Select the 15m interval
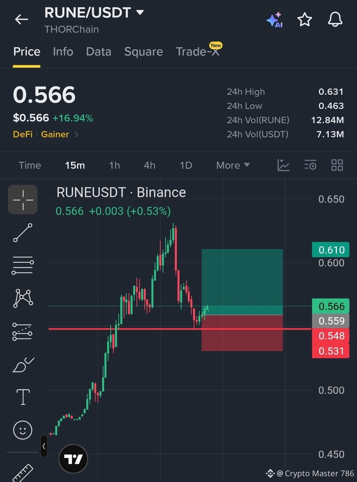This screenshot has height=482, width=357. coord(75,165)
